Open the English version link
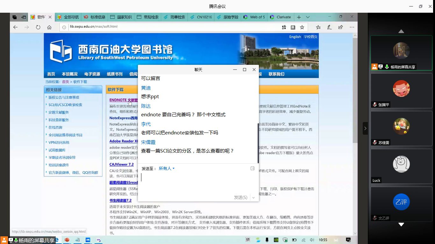 [295, 37]
